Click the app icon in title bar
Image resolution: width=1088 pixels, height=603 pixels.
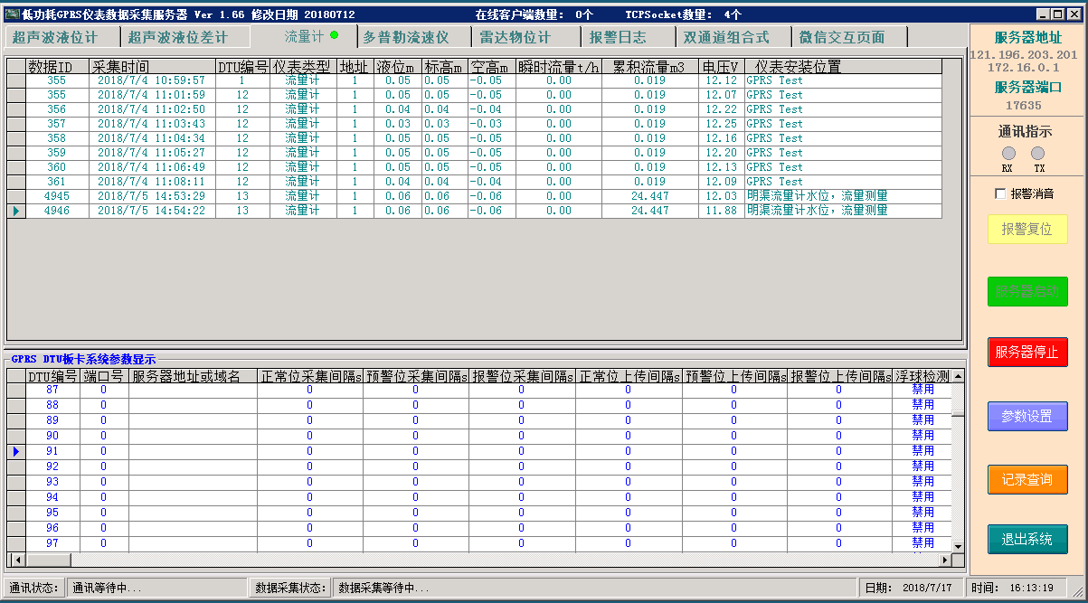pos(12,14)
